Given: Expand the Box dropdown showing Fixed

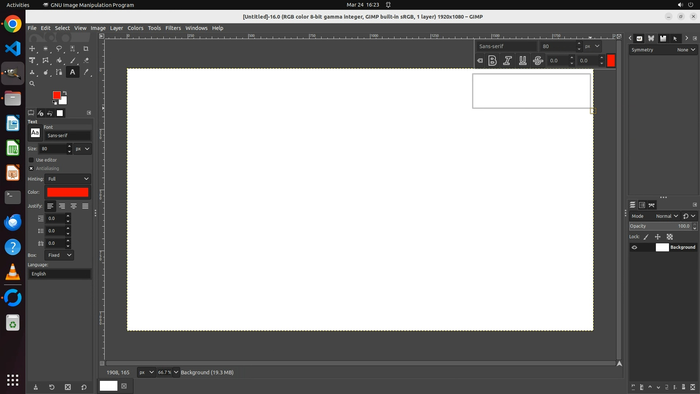Looking at the screenshot, I should pyautogui.click(x=59, y=255).
